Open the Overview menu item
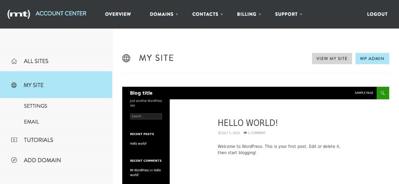This screenshot has height=184, width=399. 118,14
